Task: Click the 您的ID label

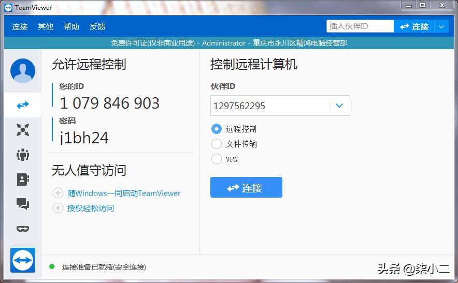Action: pos(71,86)
